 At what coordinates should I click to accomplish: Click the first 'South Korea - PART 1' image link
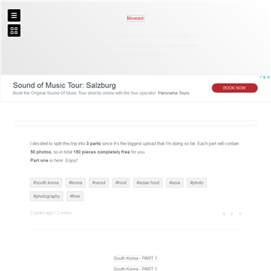pyautogui.click(x=135, y=258)
